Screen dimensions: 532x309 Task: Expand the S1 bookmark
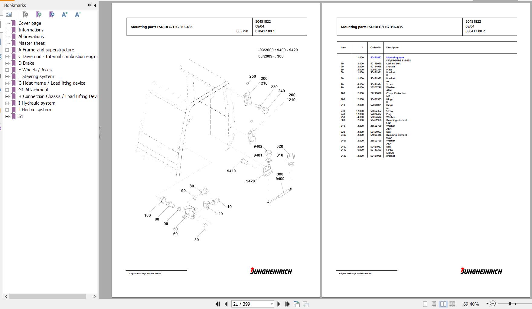coord(7,116)
